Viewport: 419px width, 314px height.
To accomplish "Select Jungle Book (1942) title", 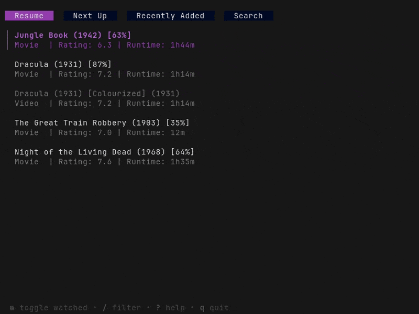I will point(59,35).
